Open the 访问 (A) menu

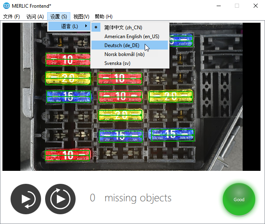click(x=35, y=17)
